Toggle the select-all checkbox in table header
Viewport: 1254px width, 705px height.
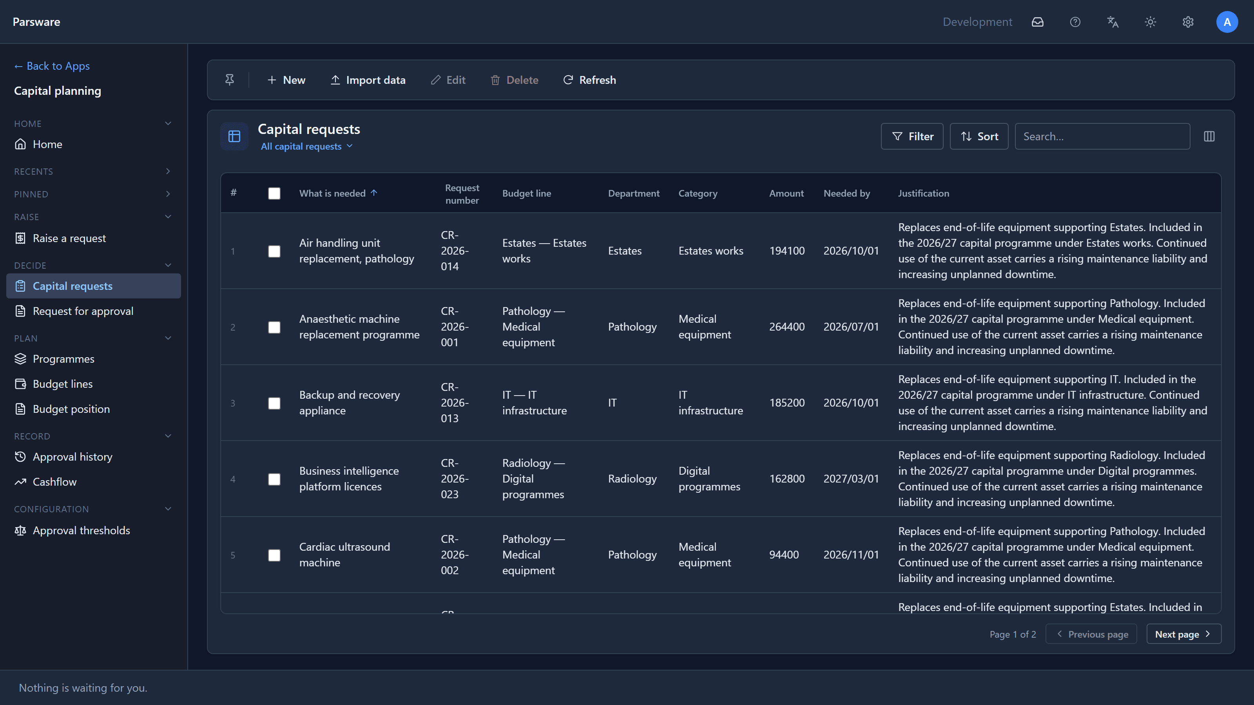point(274,193)
